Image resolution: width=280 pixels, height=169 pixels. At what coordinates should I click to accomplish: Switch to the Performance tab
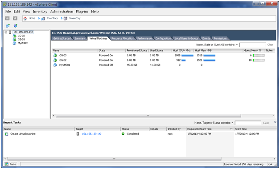pyautogui.click(x=144, y=38)
